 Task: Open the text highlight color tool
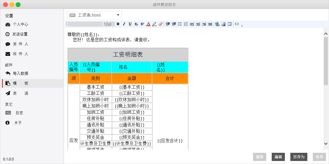click(154, 24)
